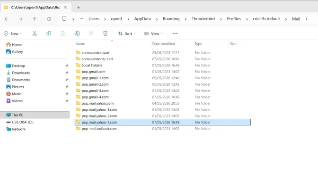Select the correu.andorra-1.ad folder
The width and height of the screenshot is (318, 181).
(163, 59)
